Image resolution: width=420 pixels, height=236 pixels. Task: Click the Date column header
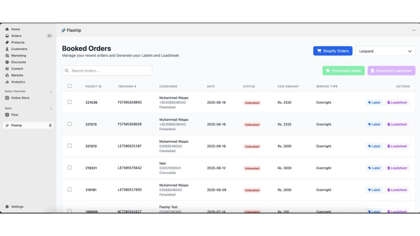click(x=211, y=86)
